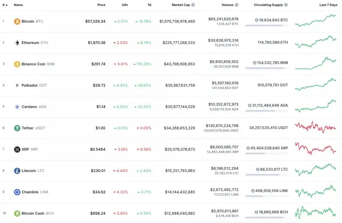342x223 pixels.
Task: Click the info badge beside Bitcoin's circulating supply
Action: (x=256, y=20)
